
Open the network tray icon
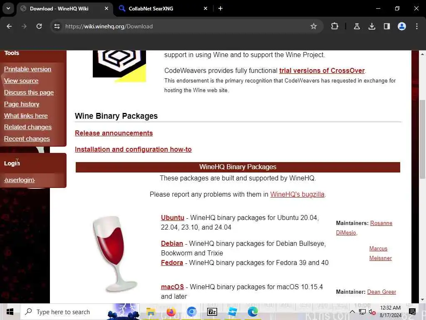(362, 312)
